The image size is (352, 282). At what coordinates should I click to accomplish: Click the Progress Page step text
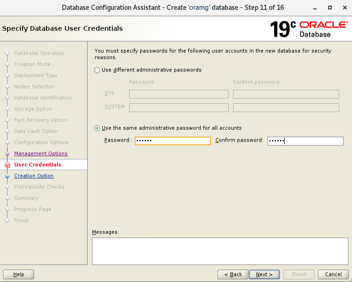(x=33, y=210)
